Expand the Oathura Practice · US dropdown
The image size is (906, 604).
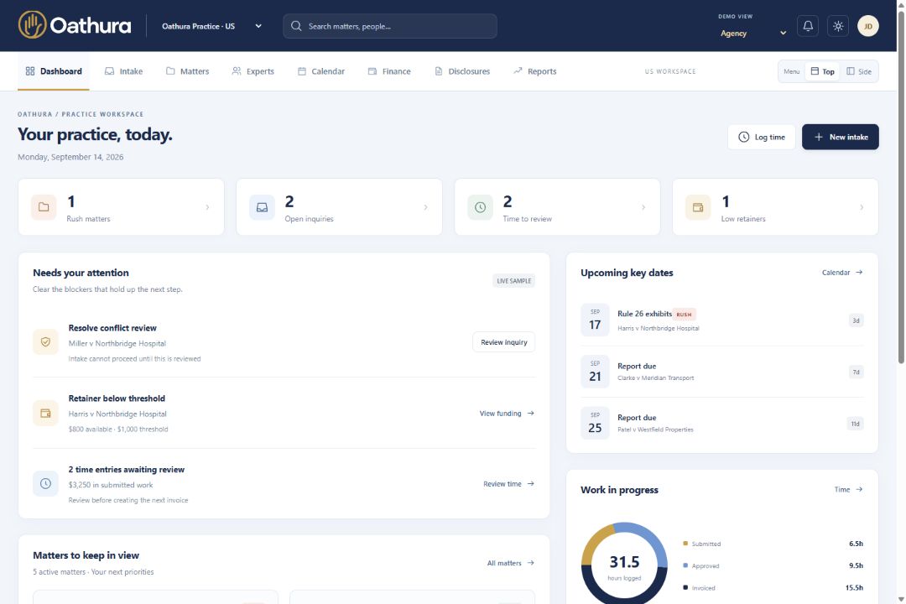211,26
